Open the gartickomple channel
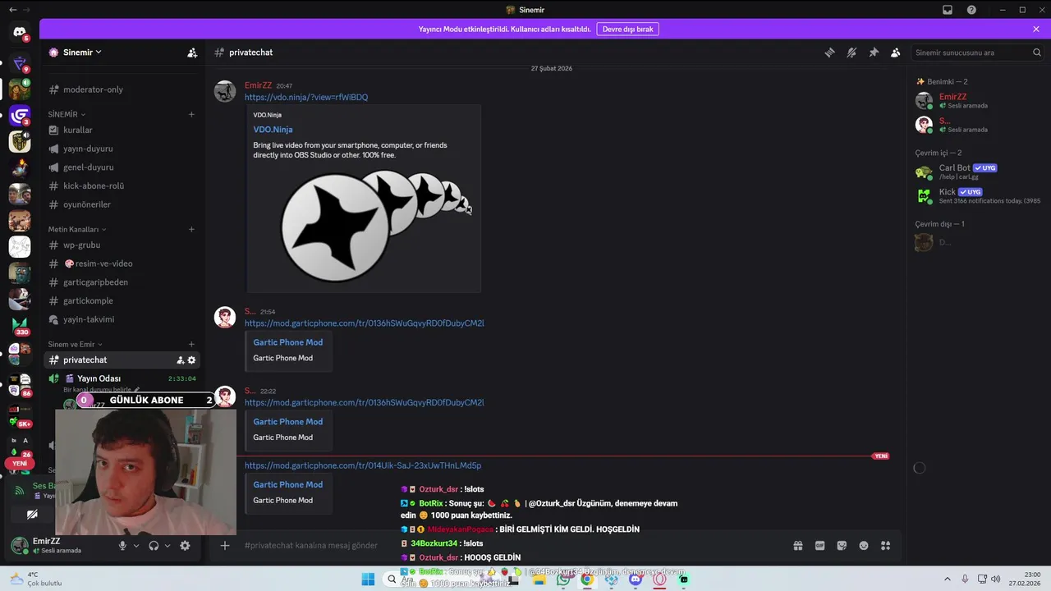Screen dimensions: 1051x591 coord(122,300)
